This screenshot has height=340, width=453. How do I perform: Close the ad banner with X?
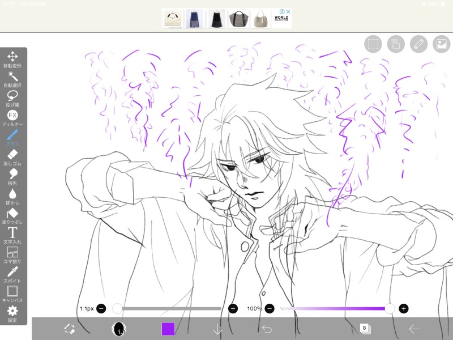coord(288,11)
